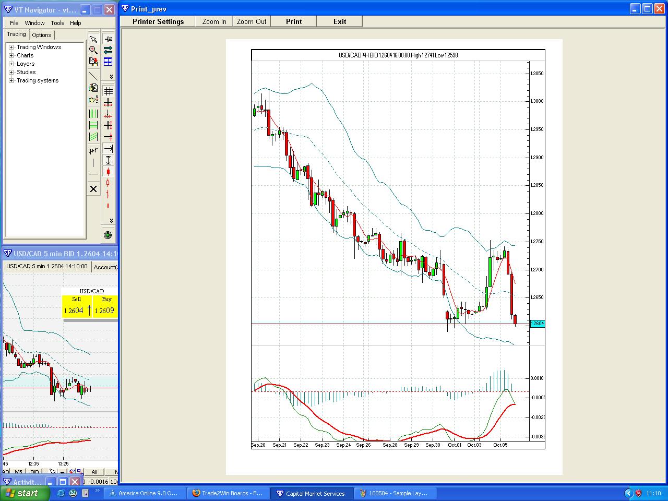
Task: Click the All button under small chart
Action: (x=94, y=472)
